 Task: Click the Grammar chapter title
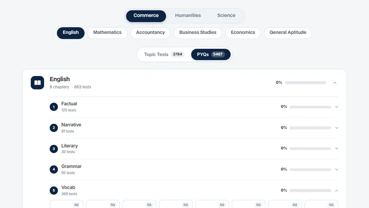(71, 166)
